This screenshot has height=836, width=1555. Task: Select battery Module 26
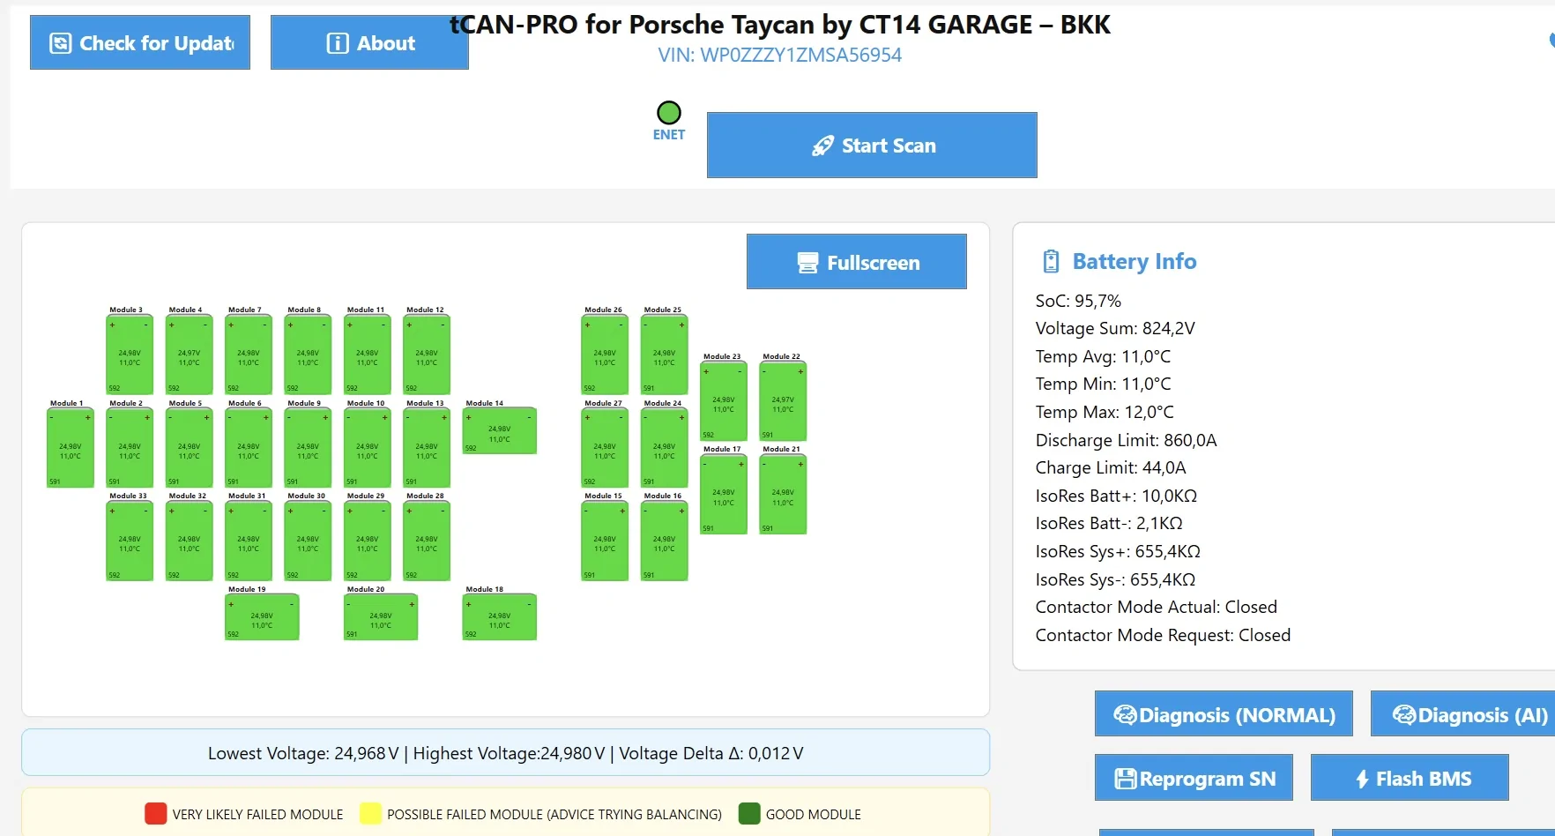point(605,355)
